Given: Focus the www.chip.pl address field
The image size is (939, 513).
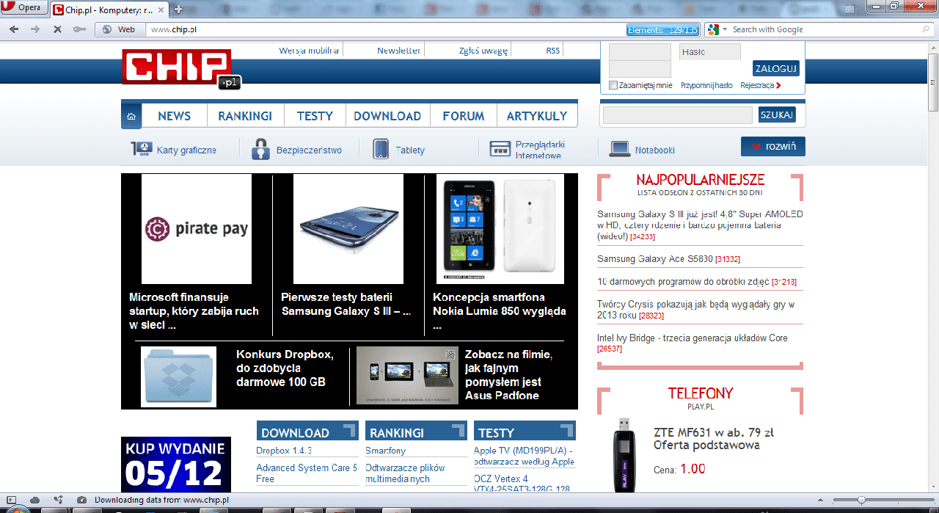Looking at the screenshot, I should pyautogui.click(x=385, y=29).
